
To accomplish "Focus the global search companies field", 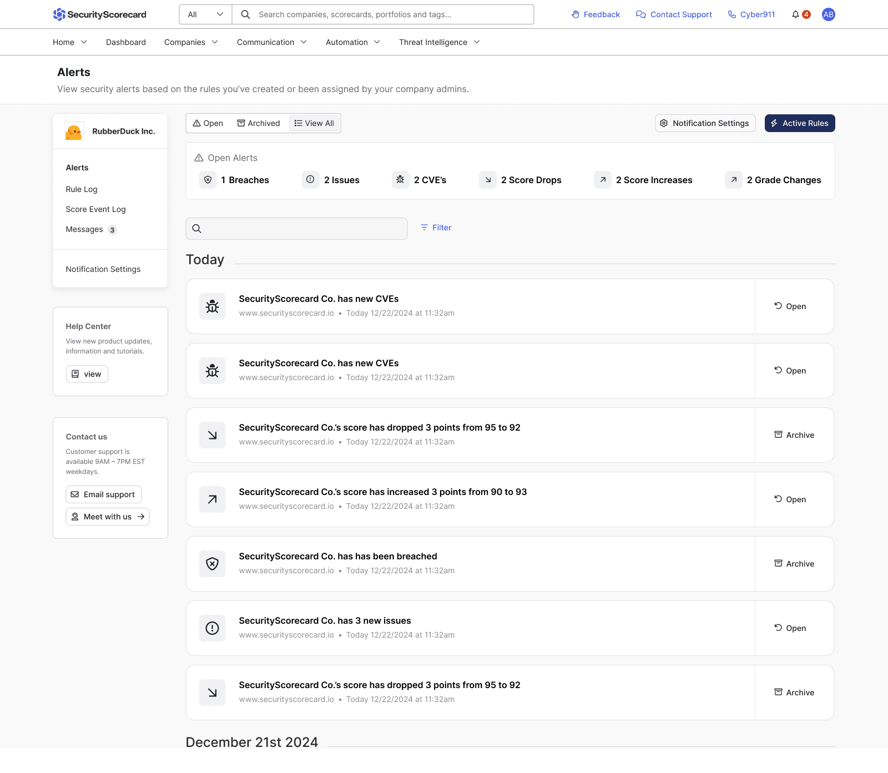I will point(383,14).
